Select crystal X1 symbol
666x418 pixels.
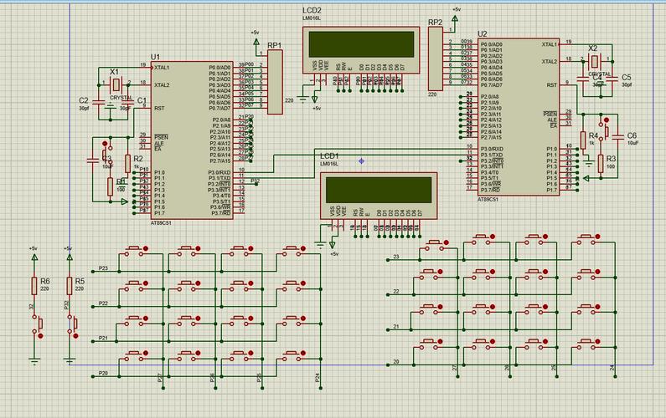[115, 84]
